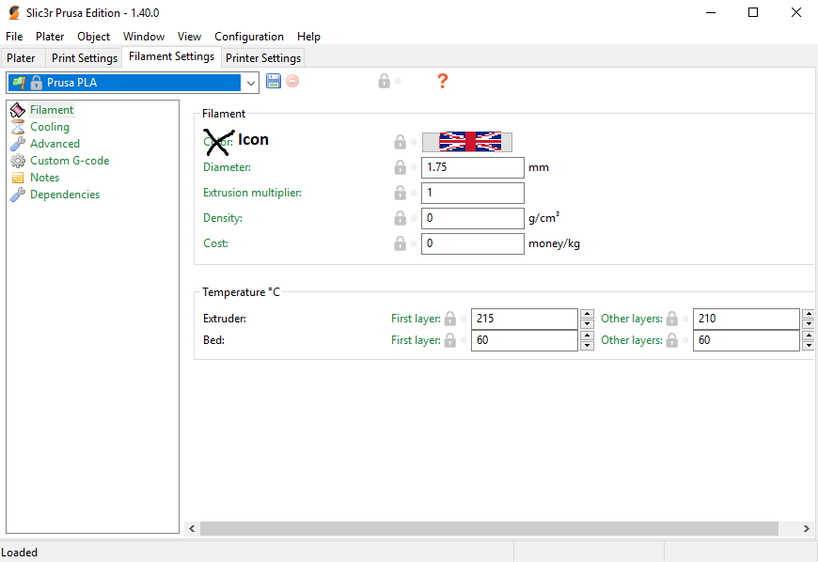The height and width of the screenshot is (562, 818).
Task: Select Dependencies in the sidebar
Action: click(65, 195)
